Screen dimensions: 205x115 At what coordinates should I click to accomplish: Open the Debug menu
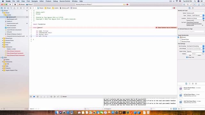tap(55, 1)
